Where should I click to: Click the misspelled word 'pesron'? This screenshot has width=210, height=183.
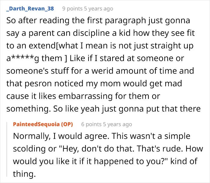point(38,84)
